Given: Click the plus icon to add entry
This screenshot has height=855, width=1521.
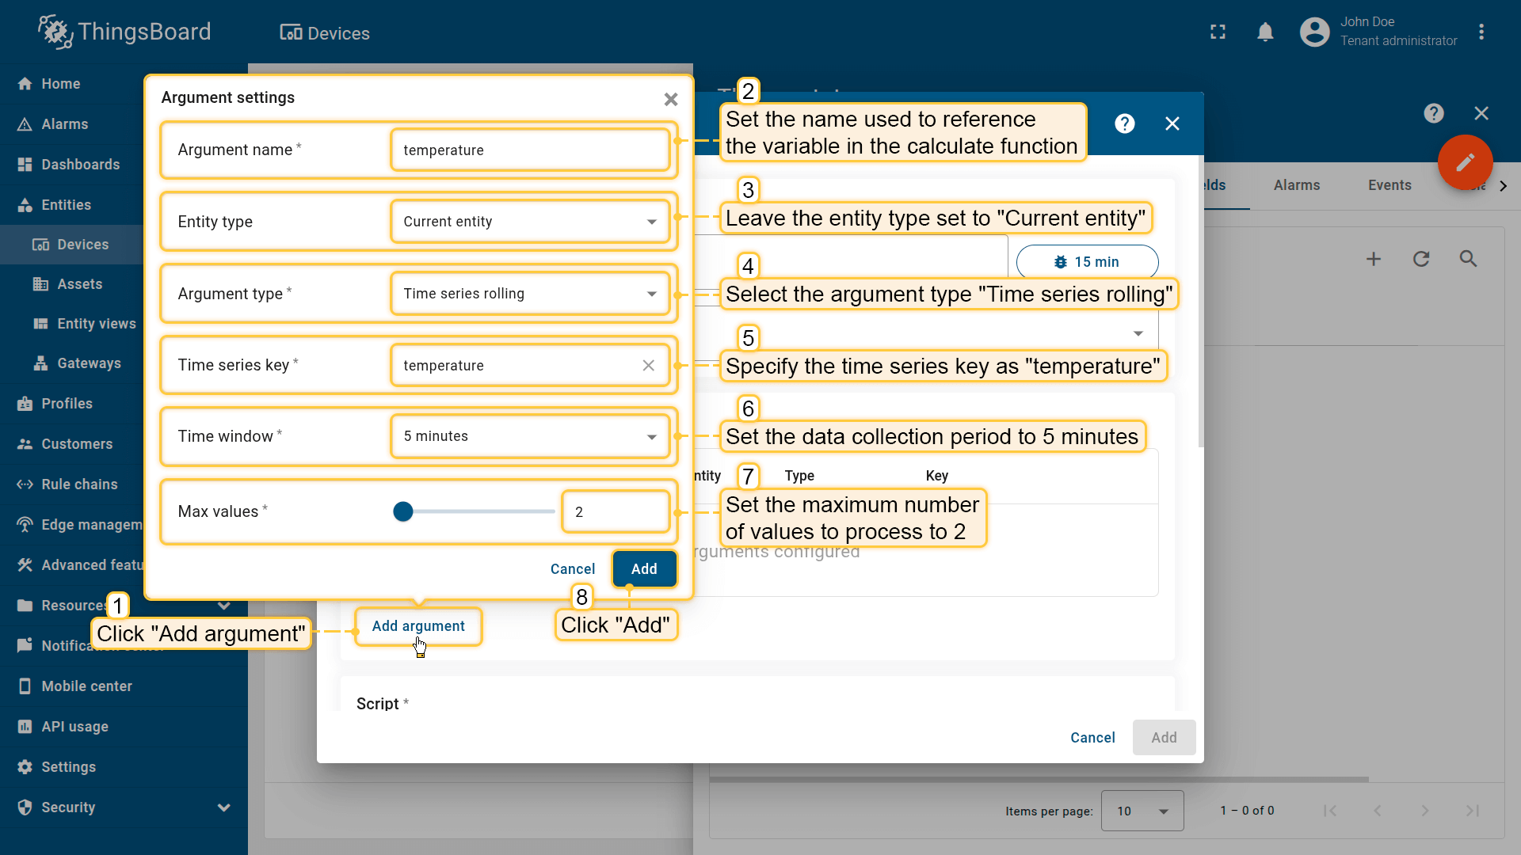Looking at the screenshot, I should point(1373,259).
